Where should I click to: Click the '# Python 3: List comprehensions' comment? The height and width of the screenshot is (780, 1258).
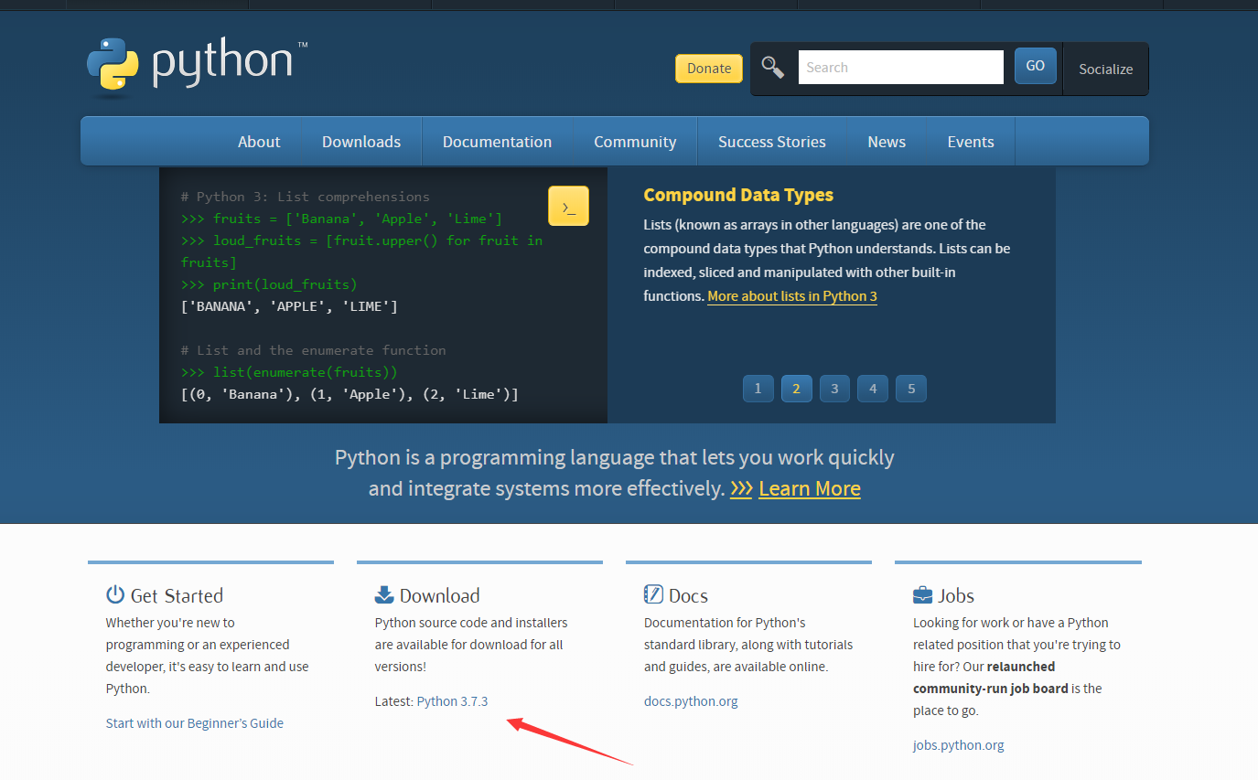coord(306,197)
